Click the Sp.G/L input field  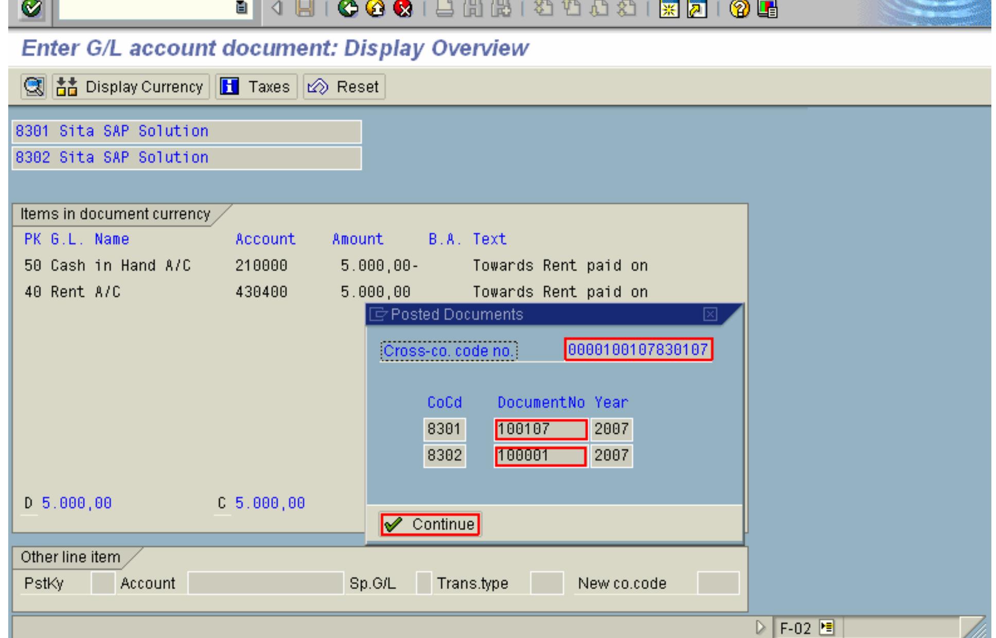423,583
